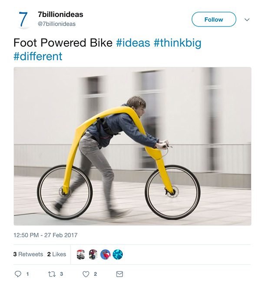Click the envelope direct message icon

click(119, 274)
